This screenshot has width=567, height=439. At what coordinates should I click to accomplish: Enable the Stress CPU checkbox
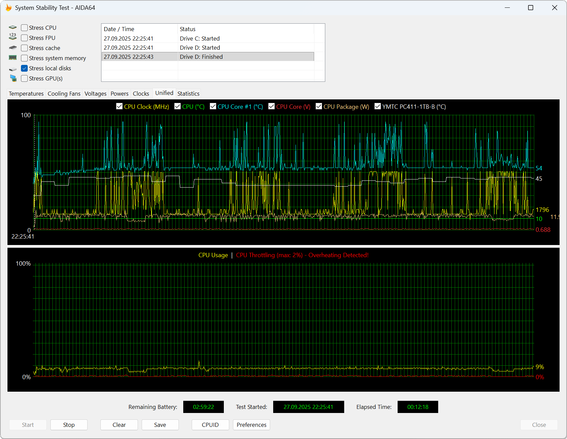[24, 28]
